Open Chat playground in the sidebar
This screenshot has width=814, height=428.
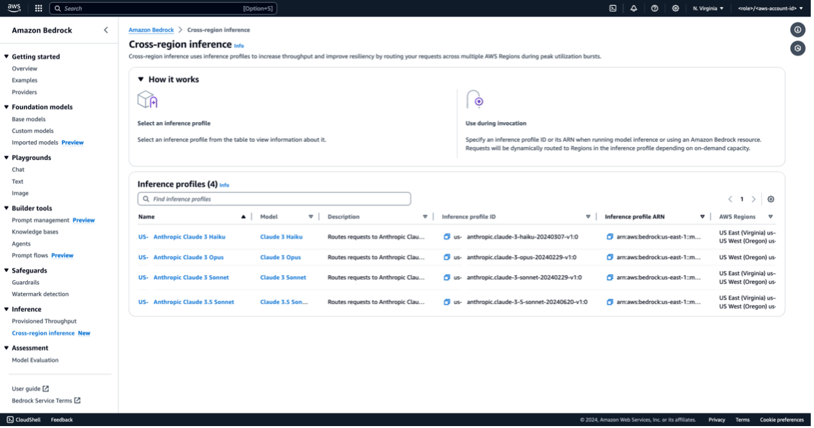tap(18, 170)
